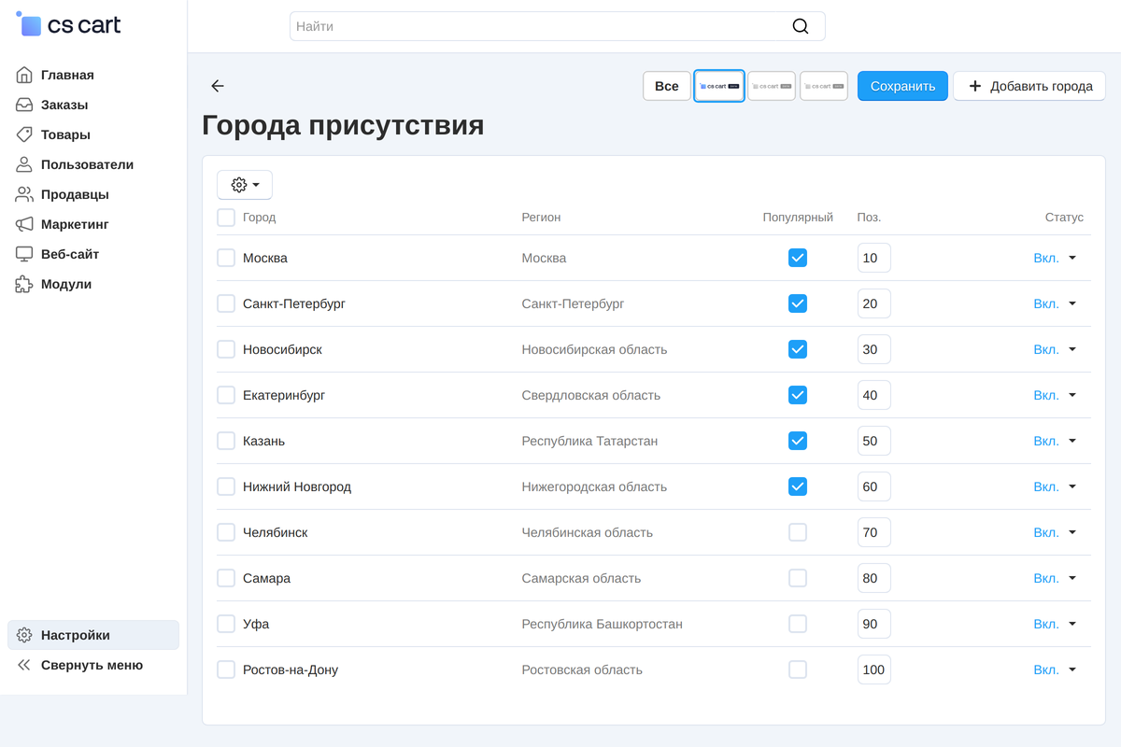Open the Вкл. status dropdown for Уфа

point(1056,624)
